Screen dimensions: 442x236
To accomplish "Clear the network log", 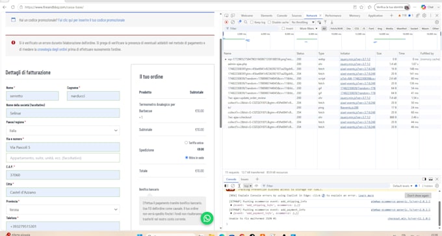I will (x=233, y=22).
